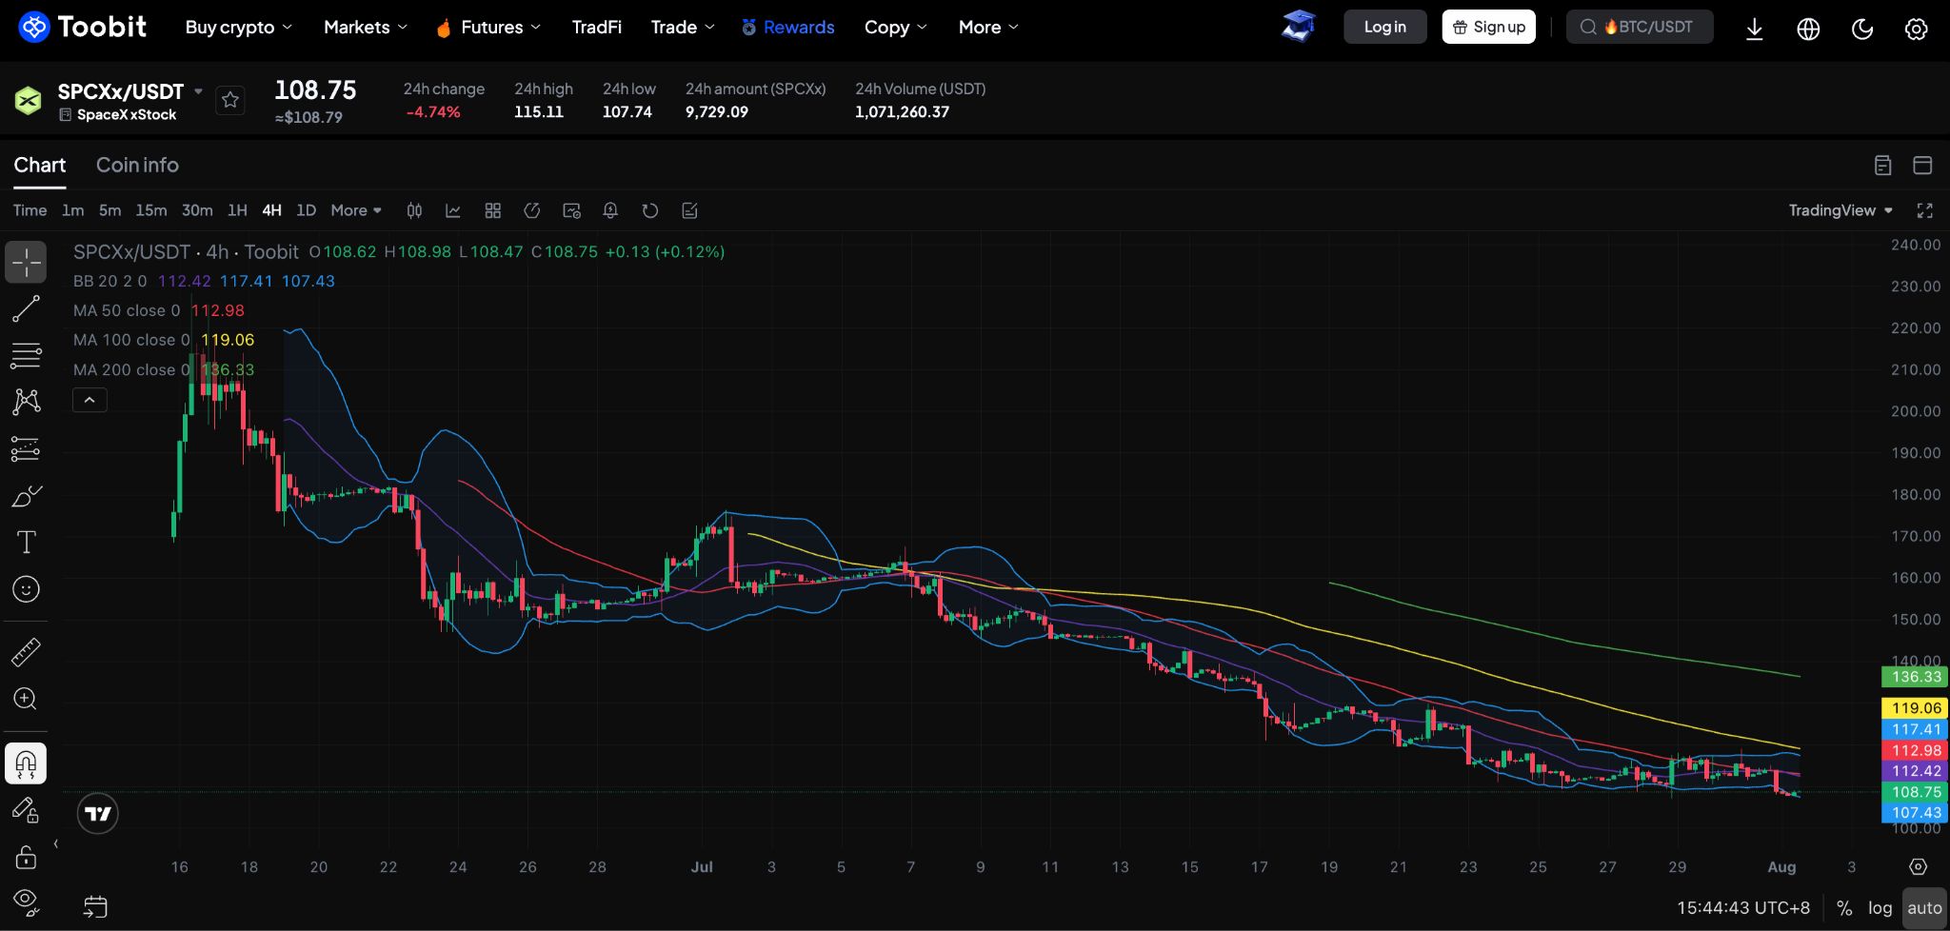This screenshot has width=1950, height=931.
Task: Toggle dark mode moon icon
Action: pyautogui.click(x=1862, y=28)
